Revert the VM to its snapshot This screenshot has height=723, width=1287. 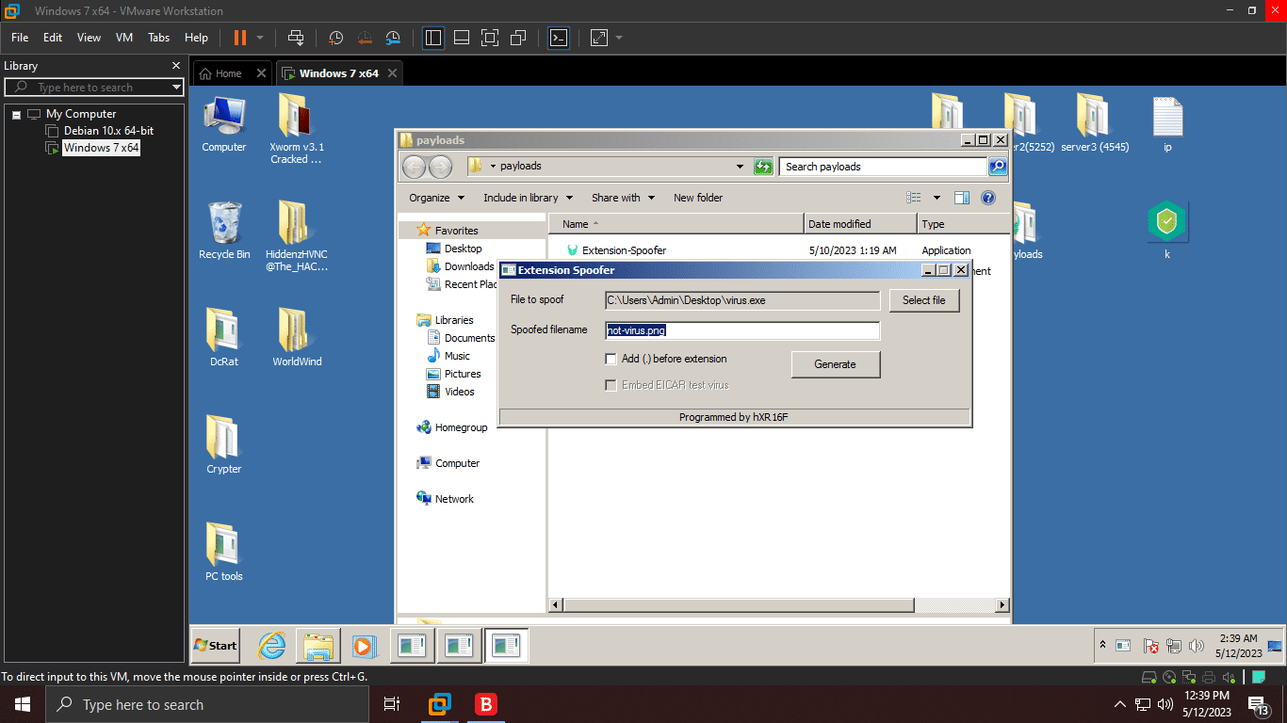(365, 38)
